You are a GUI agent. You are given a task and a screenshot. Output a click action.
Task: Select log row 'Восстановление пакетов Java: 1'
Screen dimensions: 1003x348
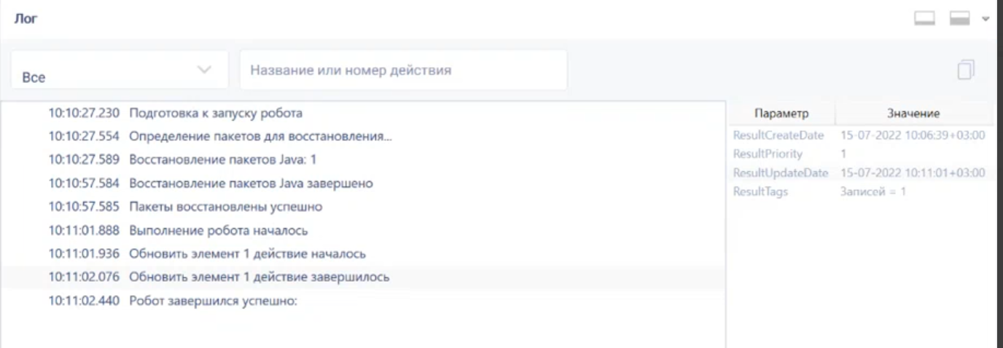(363, 159)
